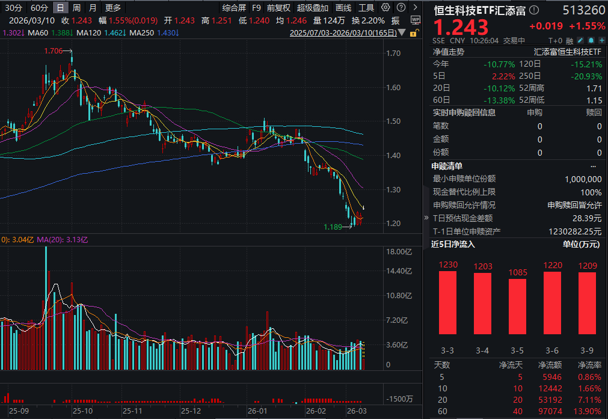
Task: Collapse the right panel with double-arrow handle
Action: tap(426, 218)
